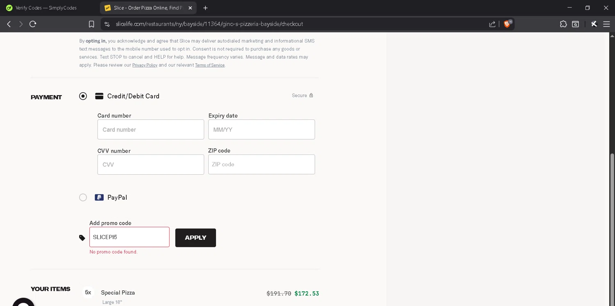Select the PayPal radio button
Viewport: 615px width, 306px height.
pyautogui.click(x=83, y=197)
